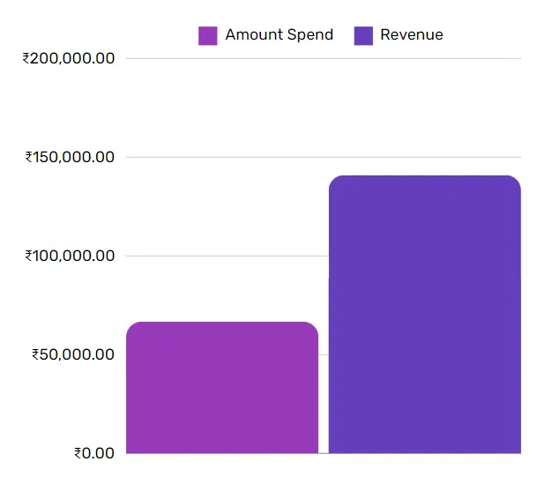This screenshot has width=552, height=484.
Task: Click the ₹150,000.00 gridline above Amount Spend bar
Action: pyautogui.click(x=222, y=158)
